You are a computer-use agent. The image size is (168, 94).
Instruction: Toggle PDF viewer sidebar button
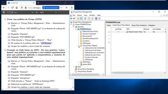point(4,13)
